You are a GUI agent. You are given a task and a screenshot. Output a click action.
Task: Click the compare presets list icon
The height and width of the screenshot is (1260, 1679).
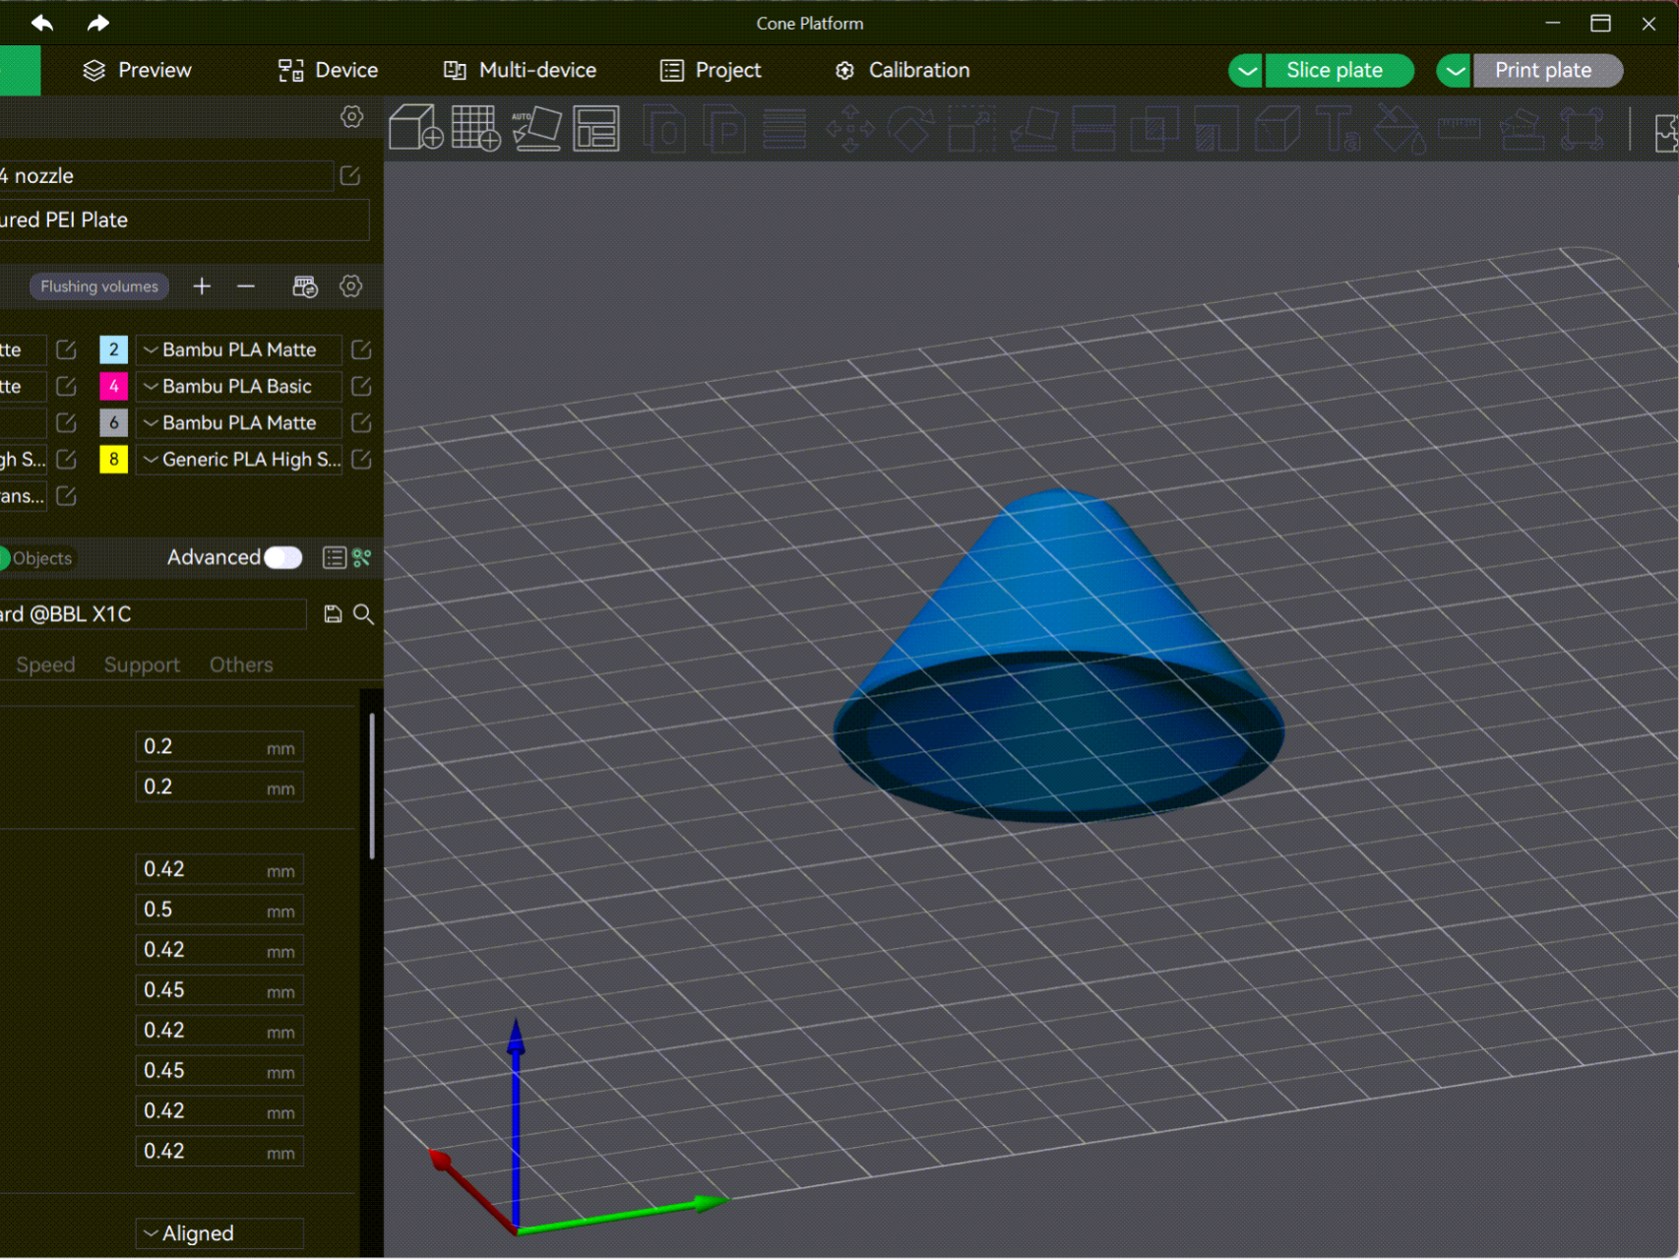click(335, 558)
